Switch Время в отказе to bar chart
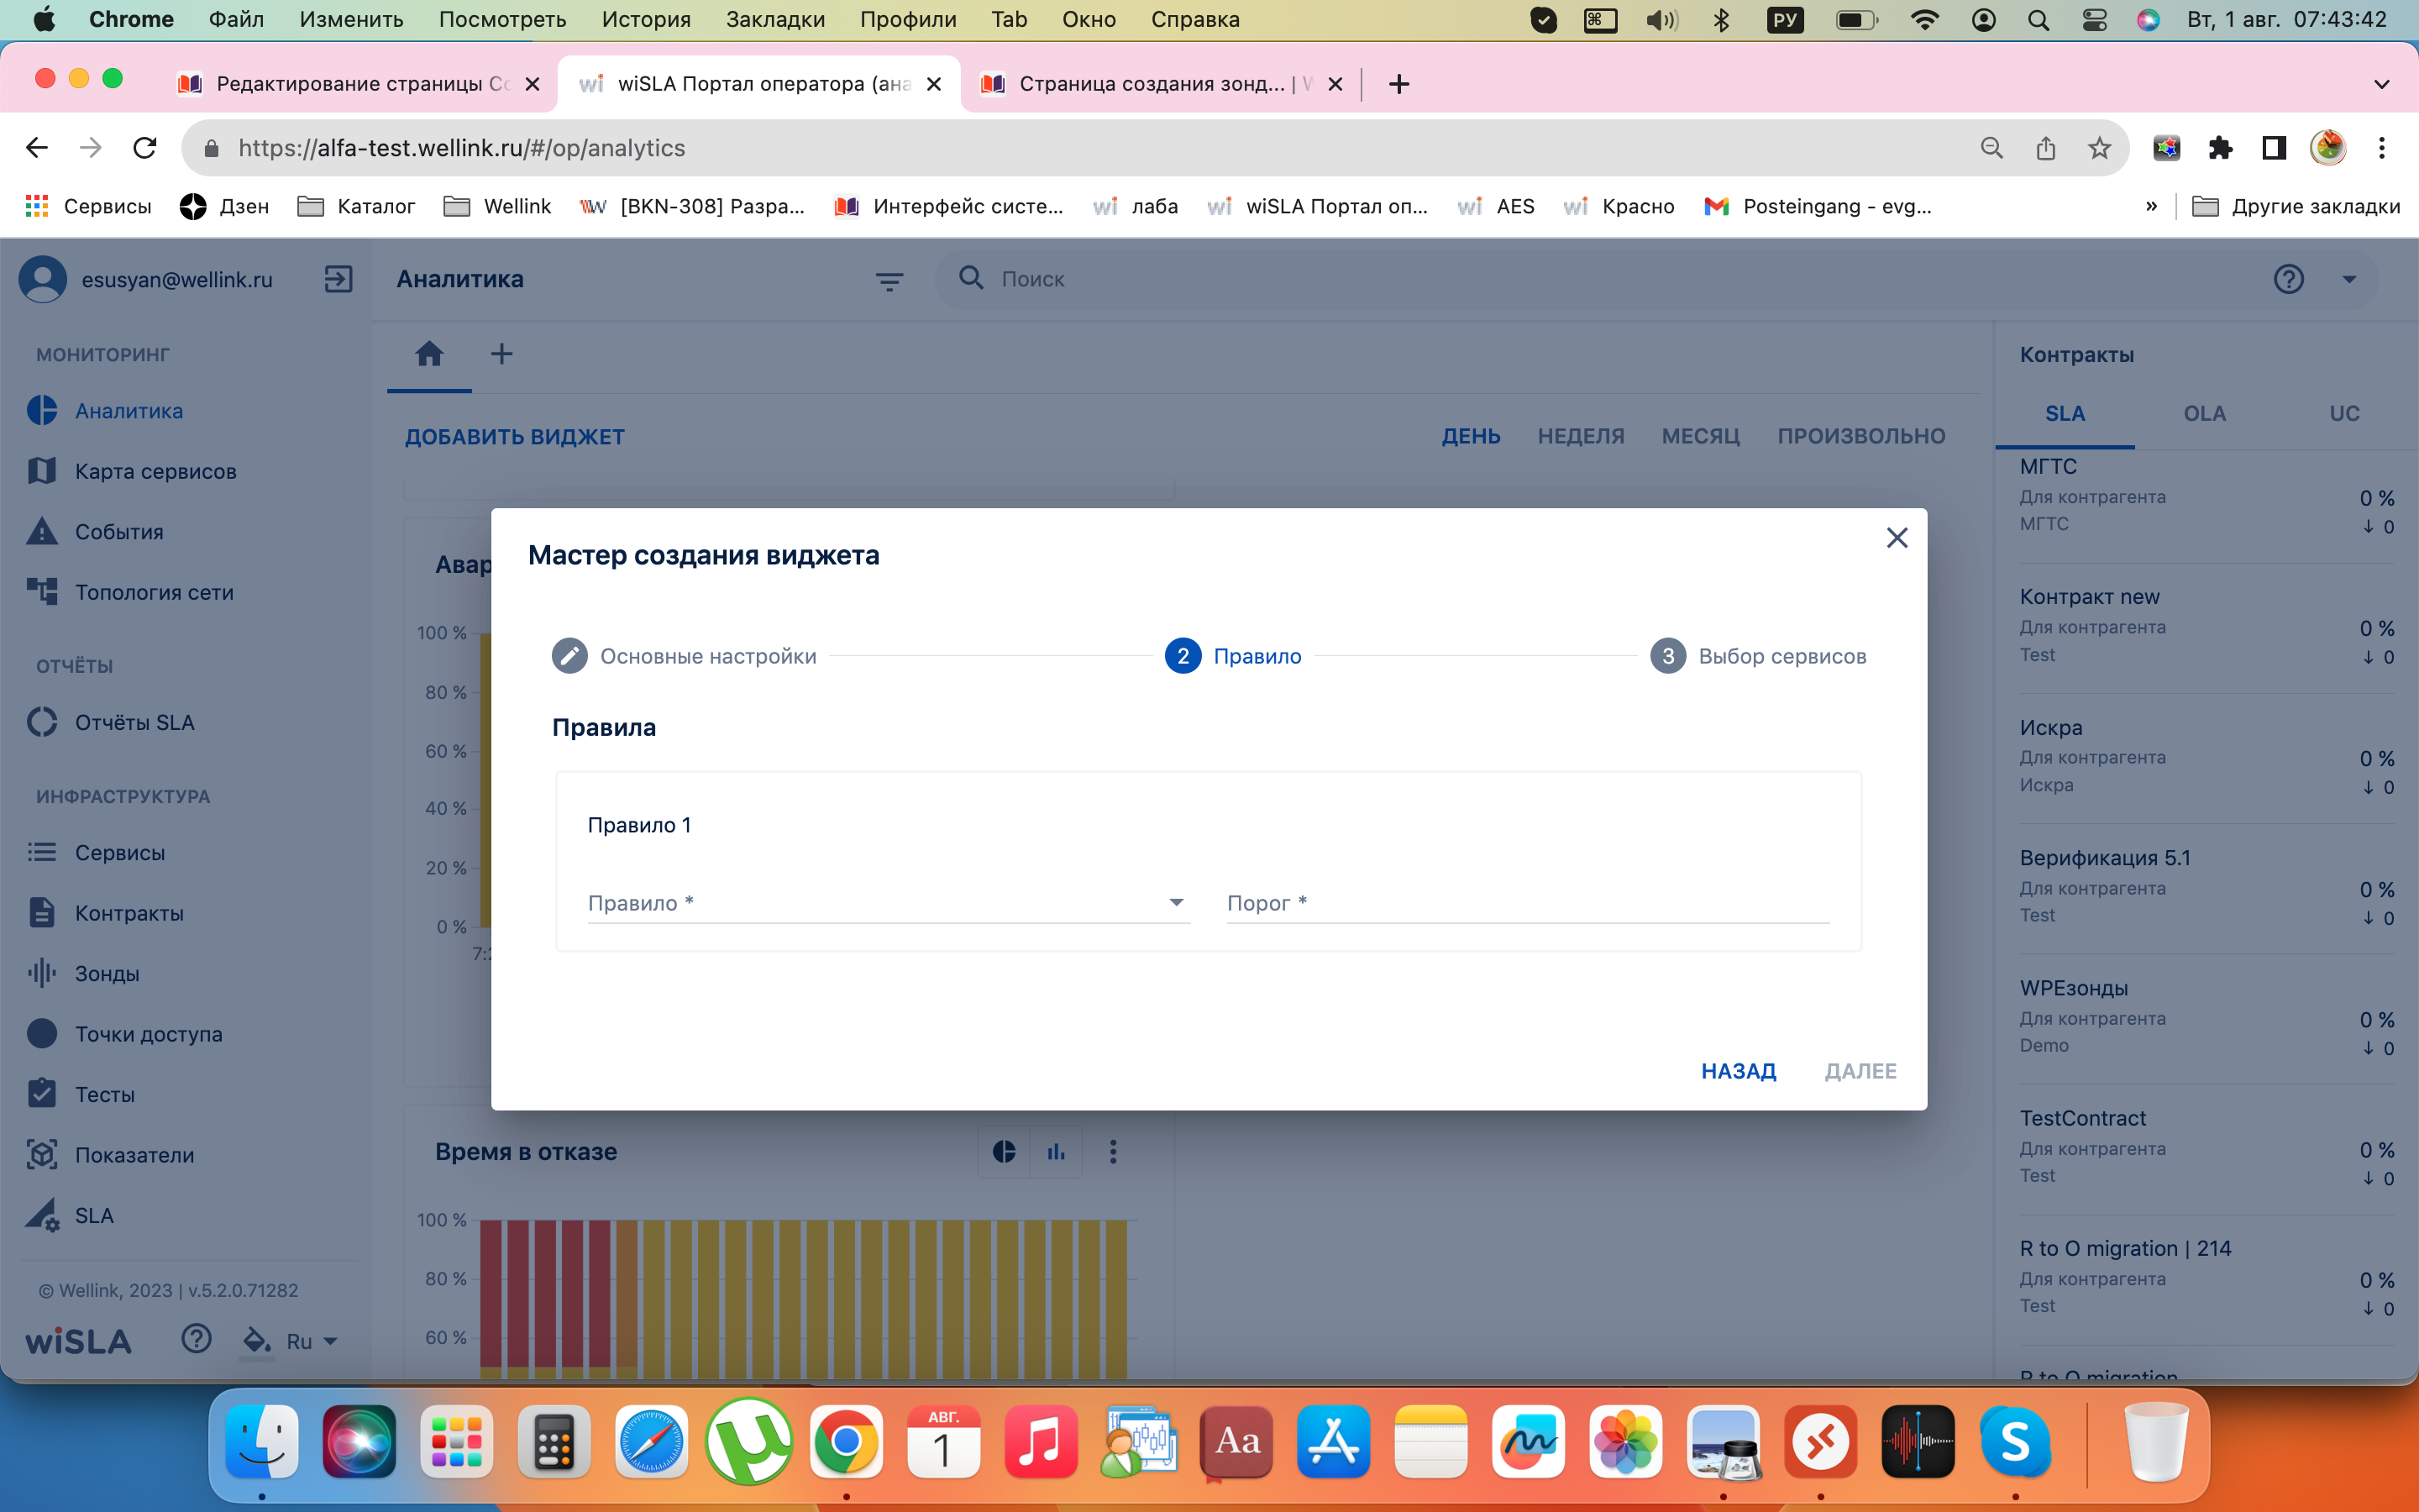The width and height of the screenshot is (2419, 1512). [1056, 1152]
